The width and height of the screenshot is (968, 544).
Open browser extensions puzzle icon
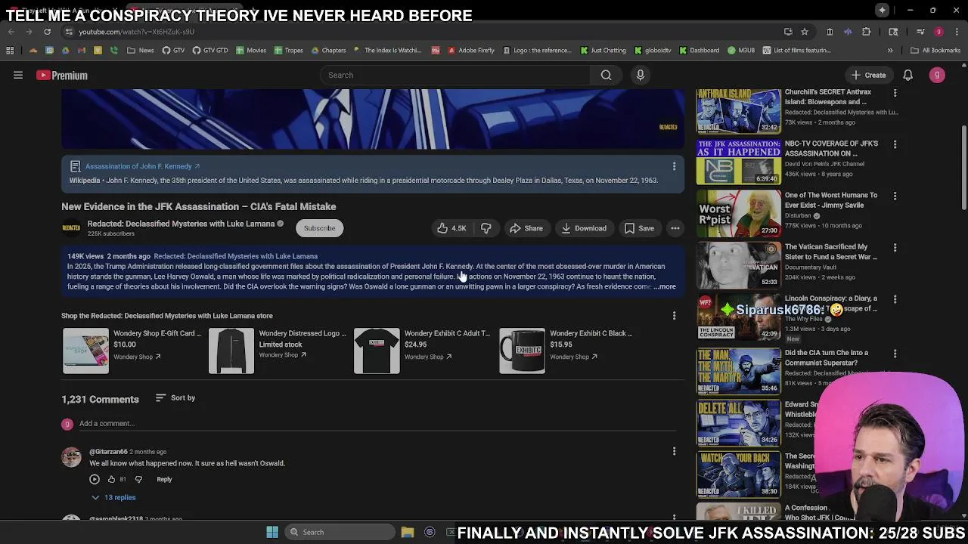867,32
